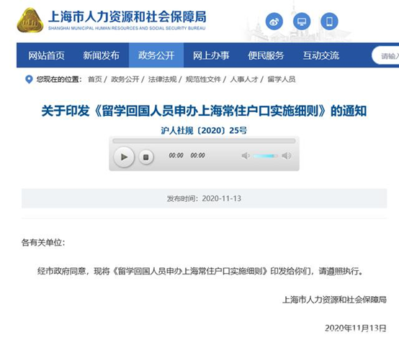Click the search input box
The image size is (399, 345).
[386, 55]
